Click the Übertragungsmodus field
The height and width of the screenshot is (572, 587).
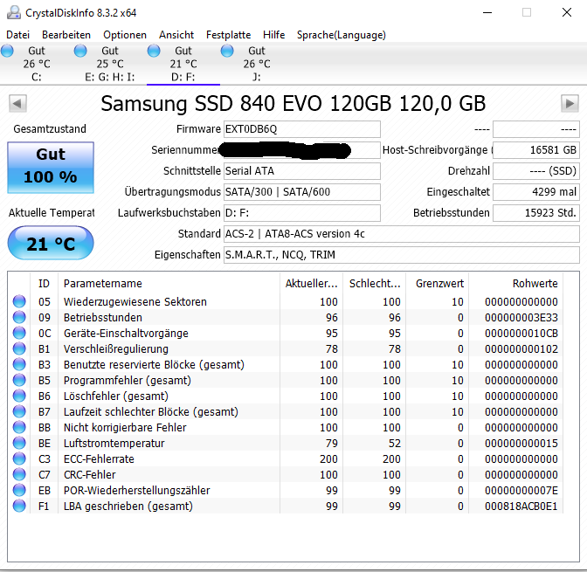coord(301,192)
